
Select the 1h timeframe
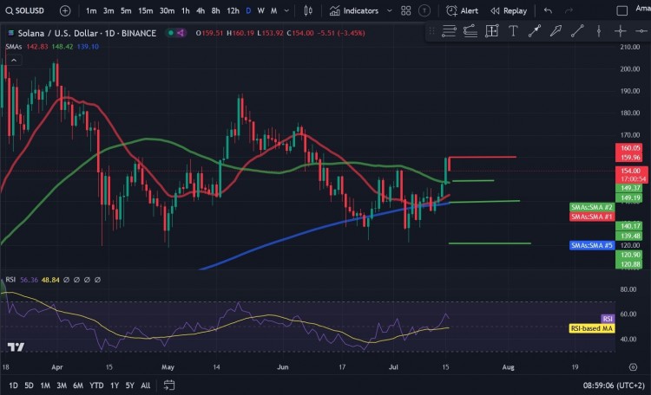(x=185, y=10)
